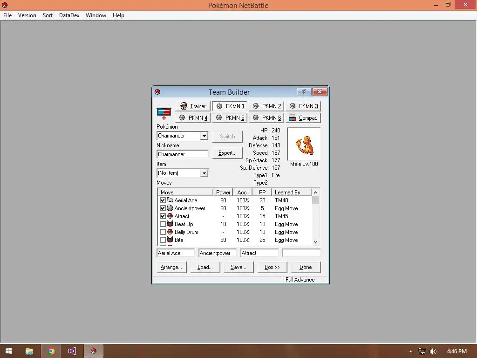477x358 pixels.
Task: Click the Aerial Ace move slot field
Action: 176,253
